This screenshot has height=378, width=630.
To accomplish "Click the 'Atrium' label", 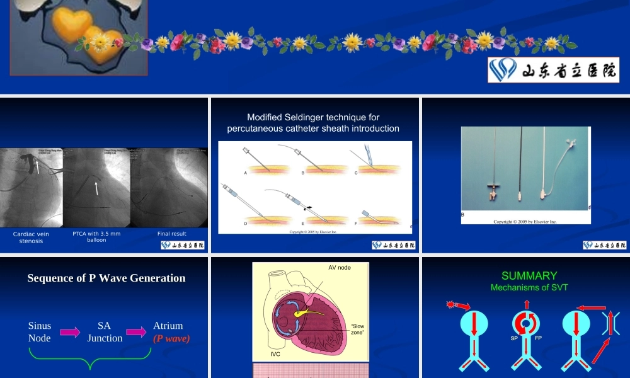I will (x=168, y=325).
